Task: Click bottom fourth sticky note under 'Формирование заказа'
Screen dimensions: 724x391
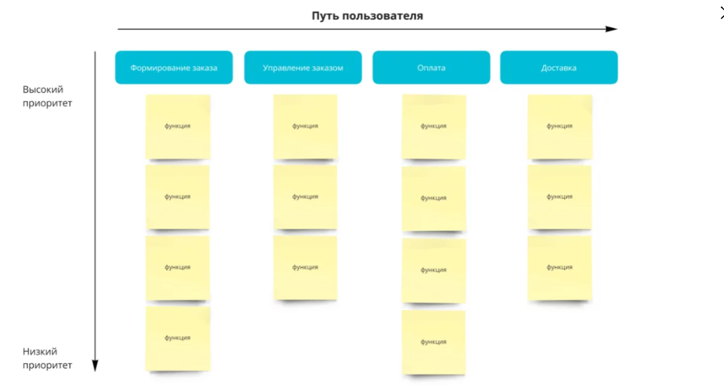Action: point(177,338)
